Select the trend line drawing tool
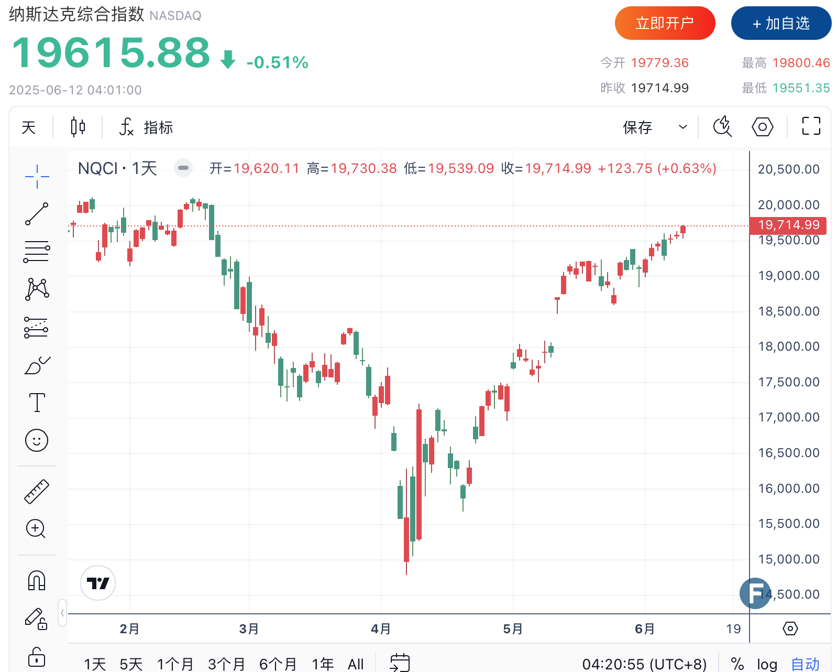The height and width of the screenshot is (672, 837). coord(37,214)
